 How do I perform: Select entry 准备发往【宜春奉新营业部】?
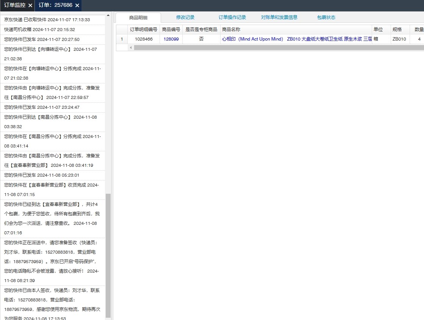(x=53, y=160)
